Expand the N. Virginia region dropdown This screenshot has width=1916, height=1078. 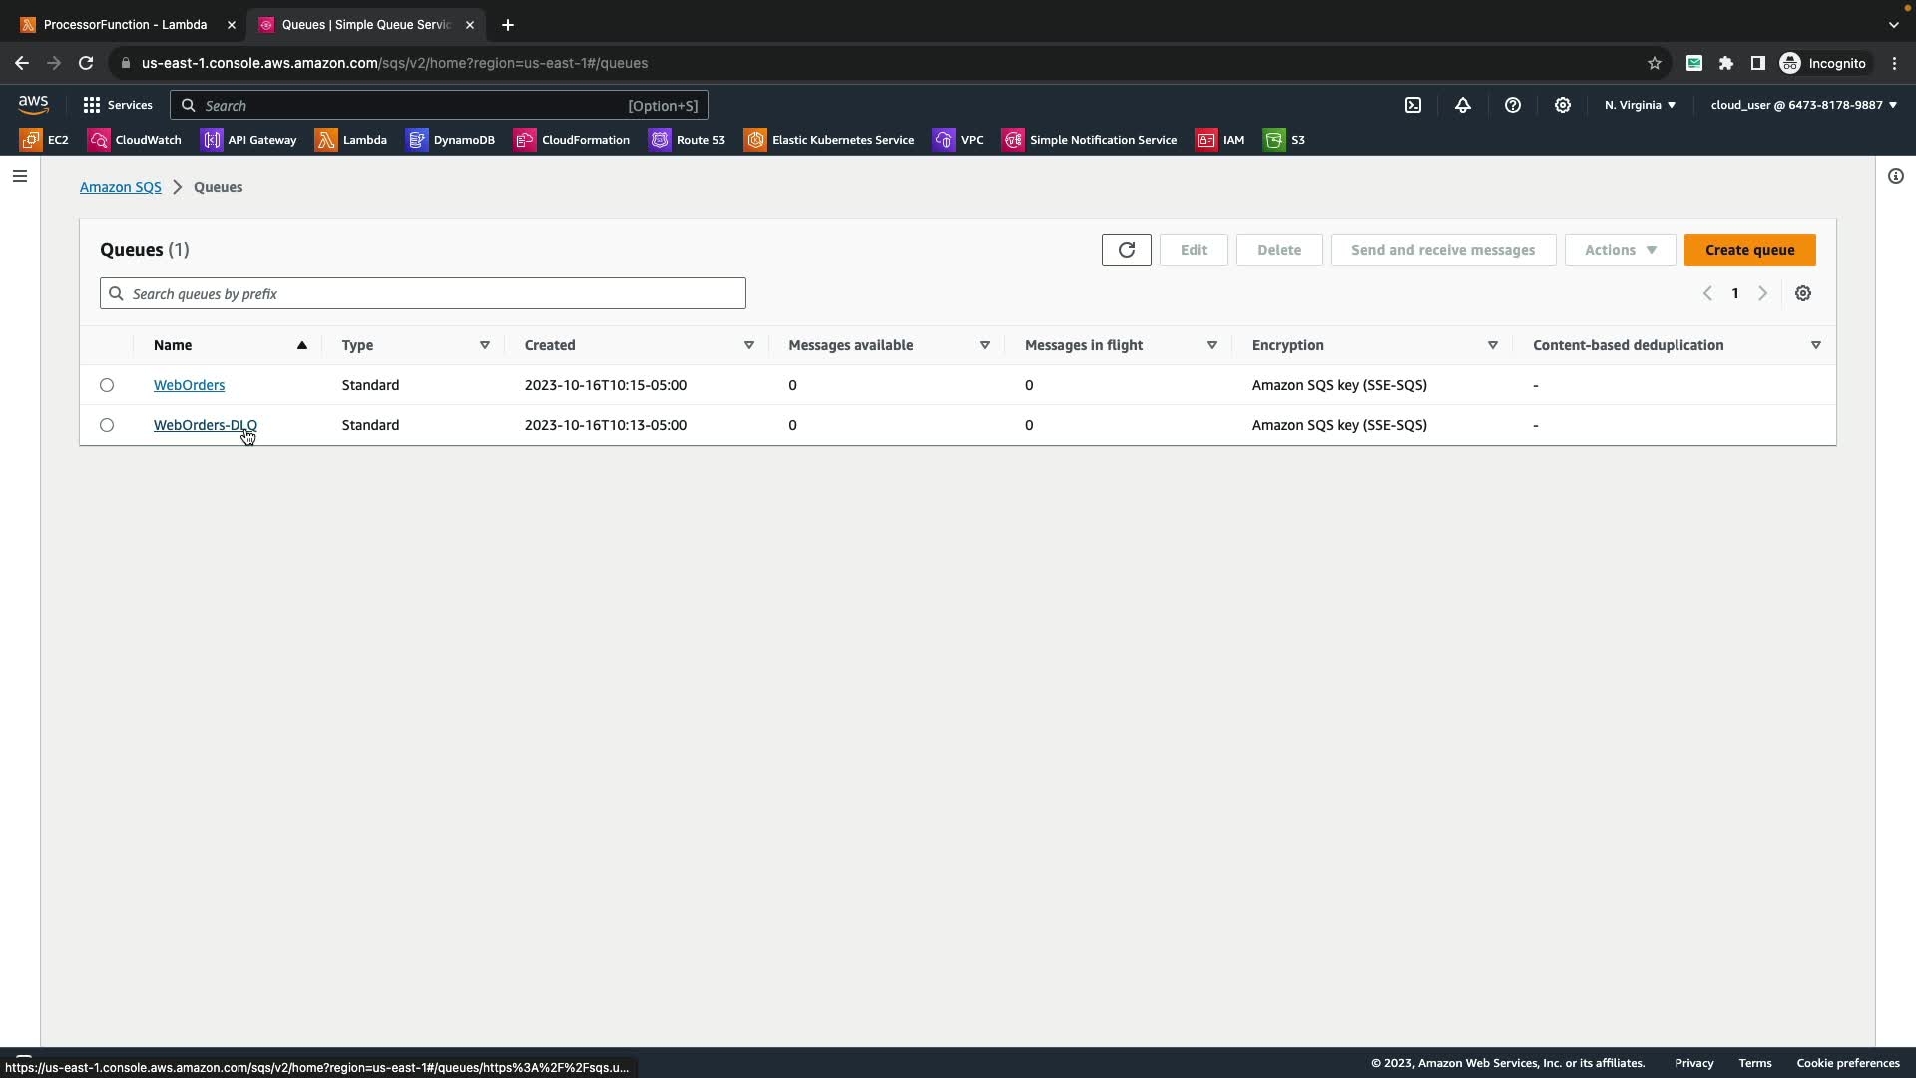click(1640, 105)
